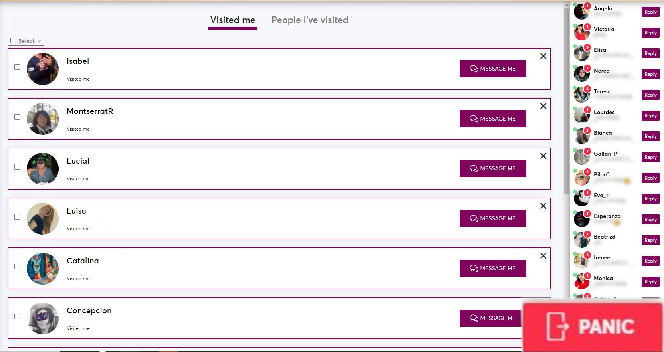The image size is (664, 352).
Task: Switch to People I've visited tab
Action: pos(309,20)
